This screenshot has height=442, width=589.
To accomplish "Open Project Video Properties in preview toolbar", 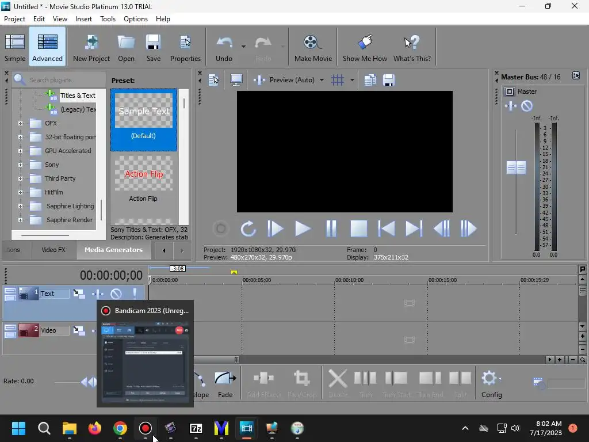I will (214, 80).
